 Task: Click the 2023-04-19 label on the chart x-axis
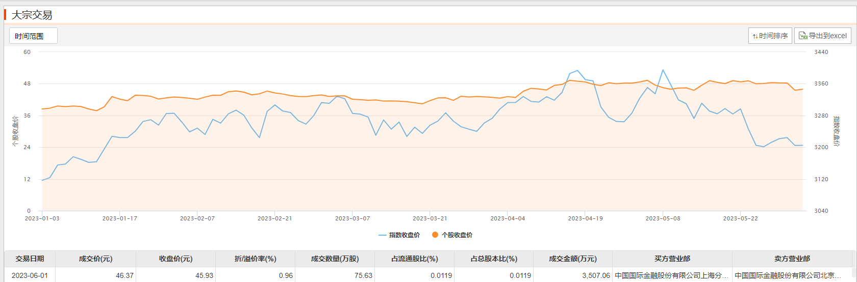pyautogui.click(x=585, y=218)
